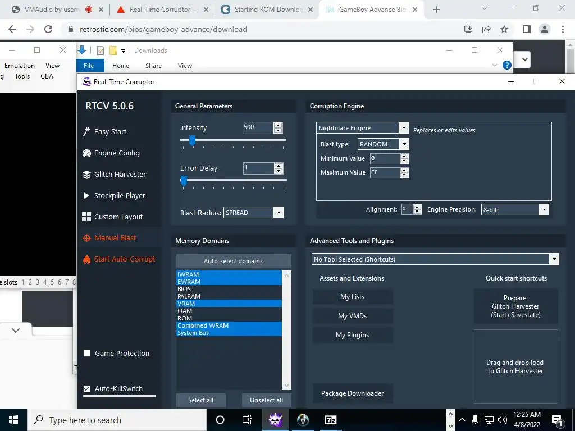Open Engine Config gauge icon
Viewport: 575px width, 431px height.
tap(86, 153)
